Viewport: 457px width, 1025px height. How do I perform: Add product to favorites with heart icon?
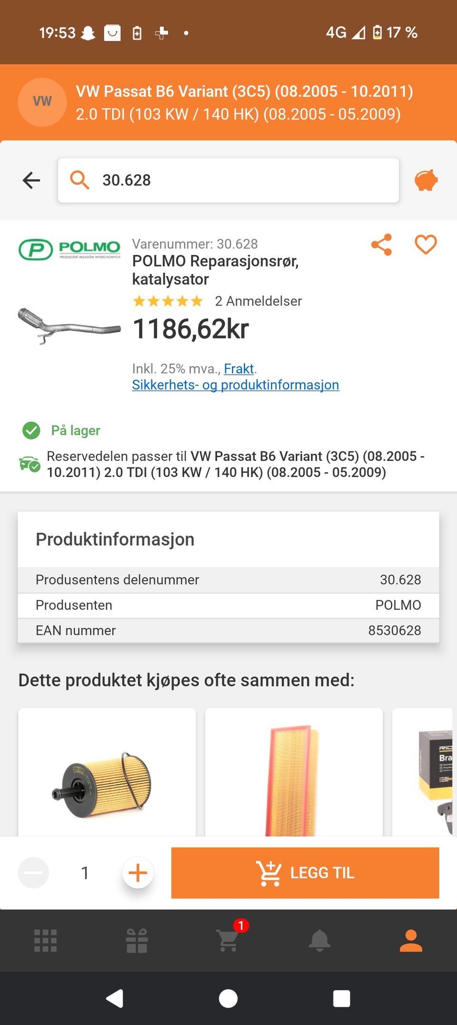426,245
